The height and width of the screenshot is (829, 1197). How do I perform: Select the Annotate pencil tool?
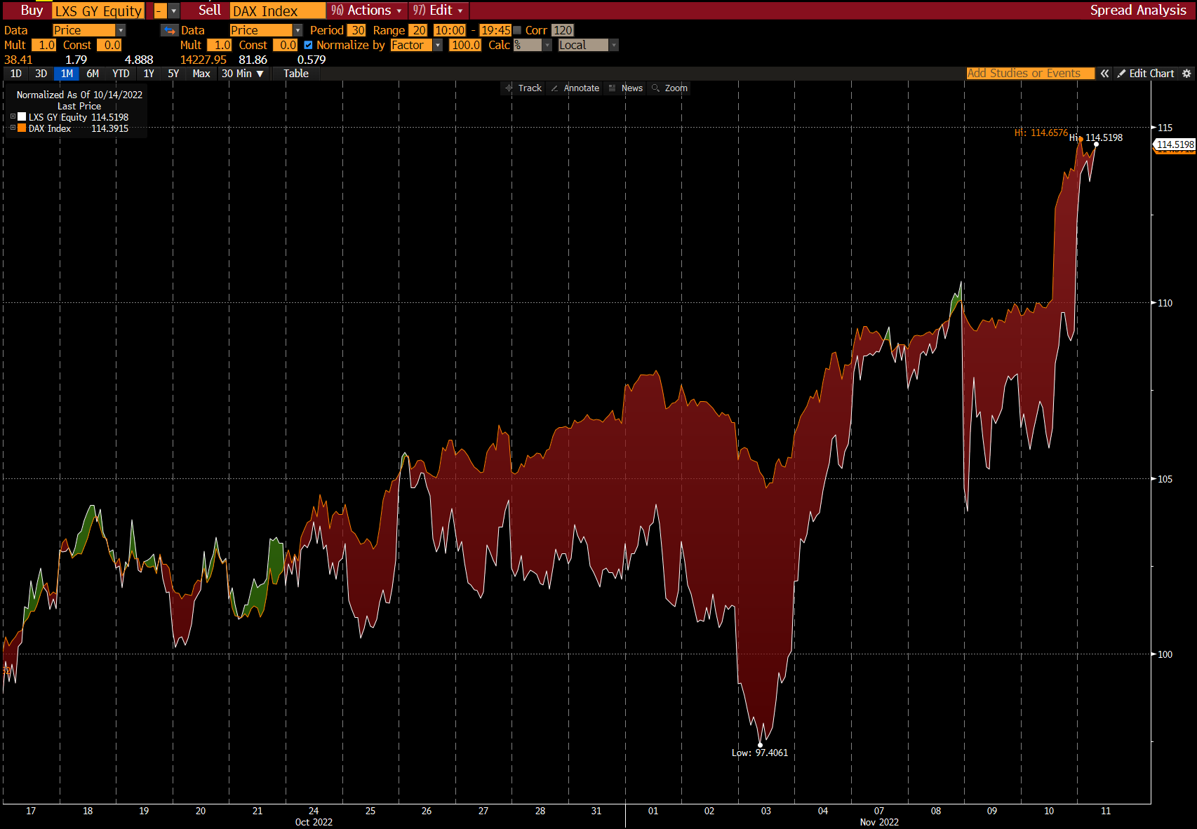575,88
